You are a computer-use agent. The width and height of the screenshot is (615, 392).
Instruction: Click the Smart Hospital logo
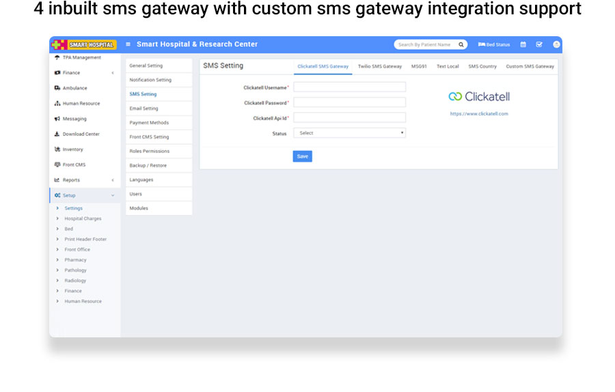(x=84, y=44)
